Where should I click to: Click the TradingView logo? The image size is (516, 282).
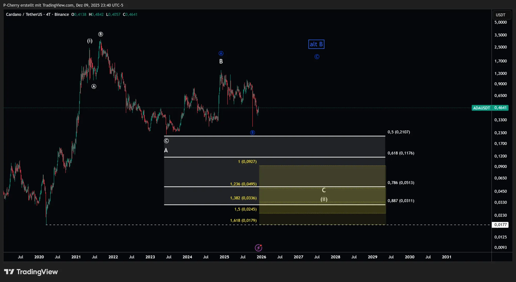coord(31,271)
